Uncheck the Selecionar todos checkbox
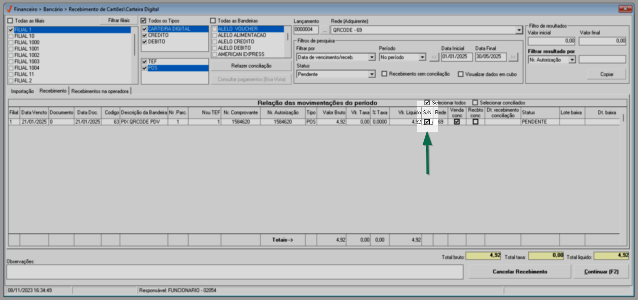 point(427,103)
